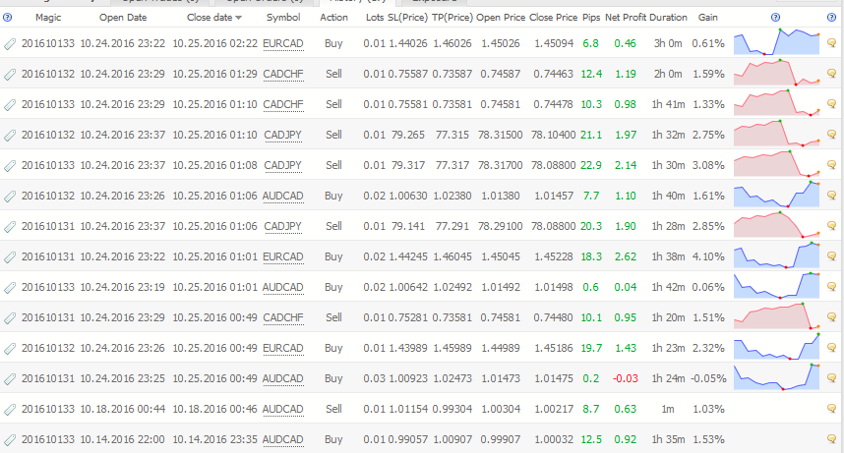Click the tag icon for the -0.03 loss AUDCAD trade
The height and width of the screenshot is (453, 844).
[10, 379]
